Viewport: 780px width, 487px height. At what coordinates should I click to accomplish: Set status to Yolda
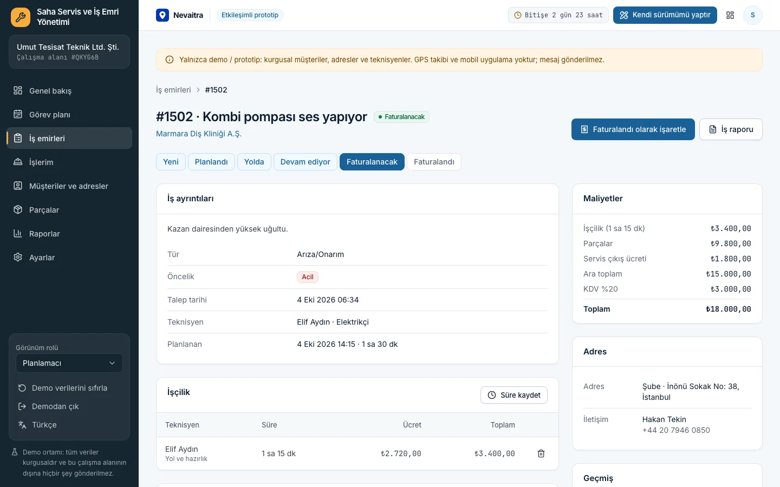pyautogui.click(x=254, y=162)
